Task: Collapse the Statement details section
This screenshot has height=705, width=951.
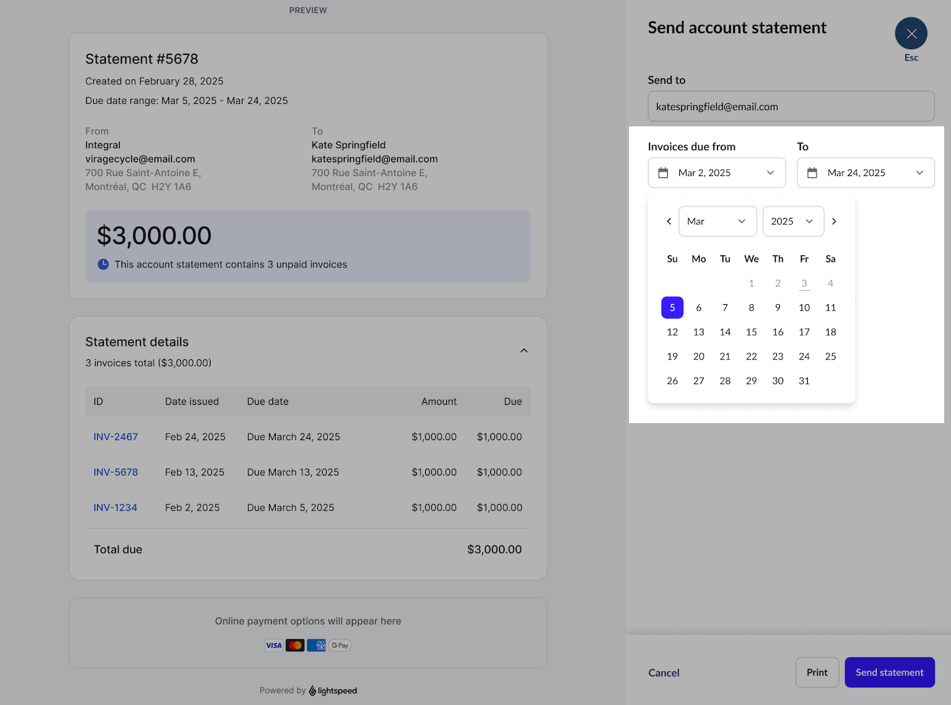Action: (524, 350)
